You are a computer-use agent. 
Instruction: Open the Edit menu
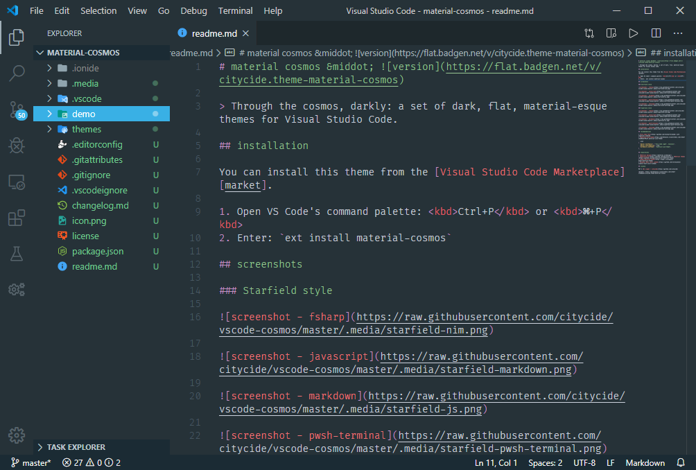(x=62, y=10)
